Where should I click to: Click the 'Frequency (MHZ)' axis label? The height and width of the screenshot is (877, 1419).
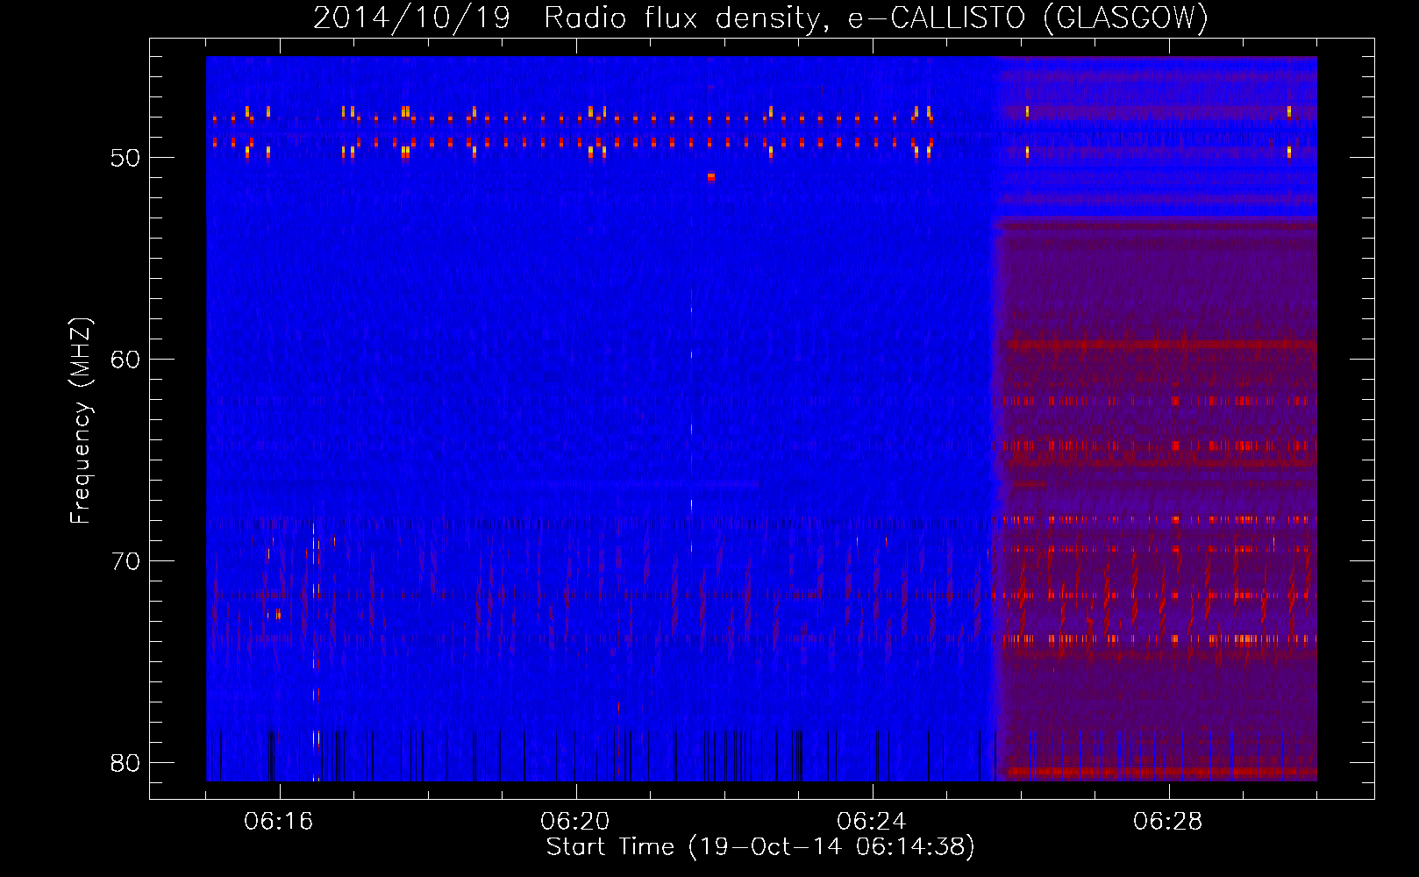[x=81, y=421]
